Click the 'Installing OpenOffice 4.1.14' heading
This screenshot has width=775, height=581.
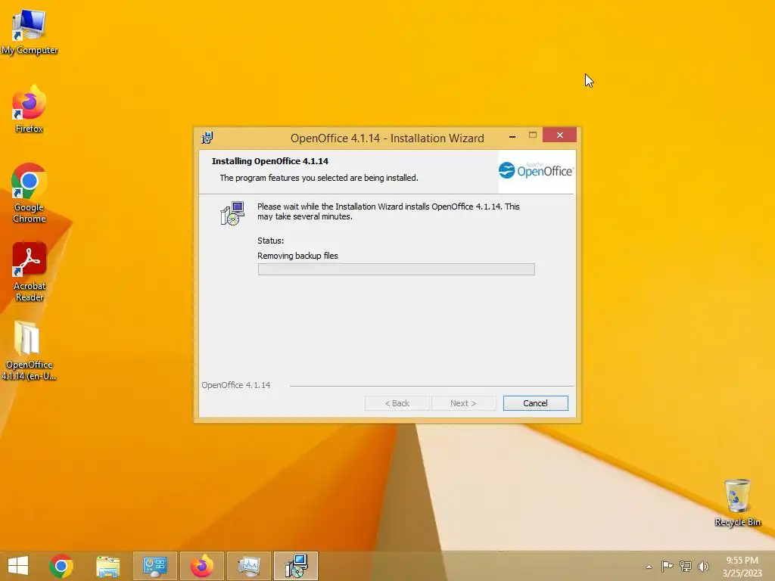[270, 161]
